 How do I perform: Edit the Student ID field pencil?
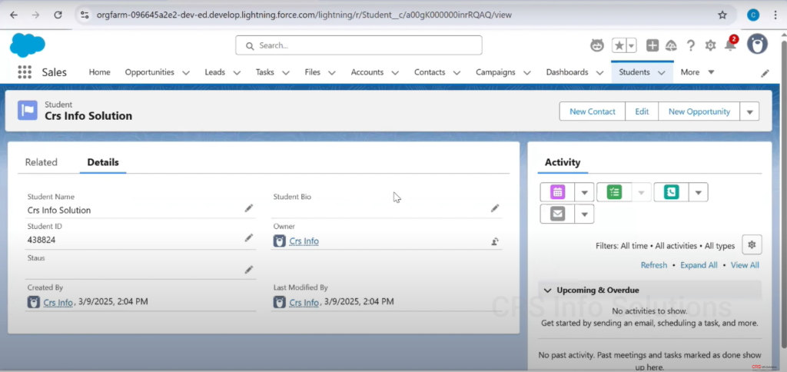(249, 237)
